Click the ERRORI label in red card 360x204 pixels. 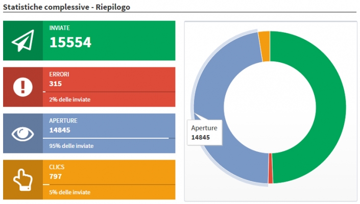tap(59, 74)
